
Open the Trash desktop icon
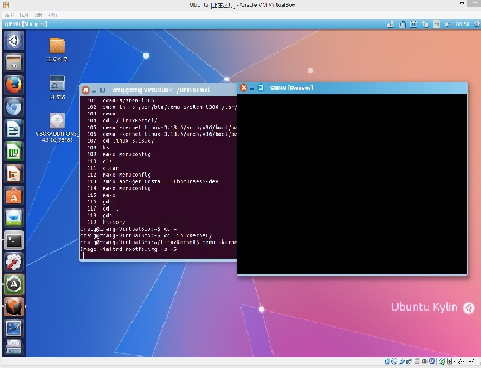(x=57, y=87)
